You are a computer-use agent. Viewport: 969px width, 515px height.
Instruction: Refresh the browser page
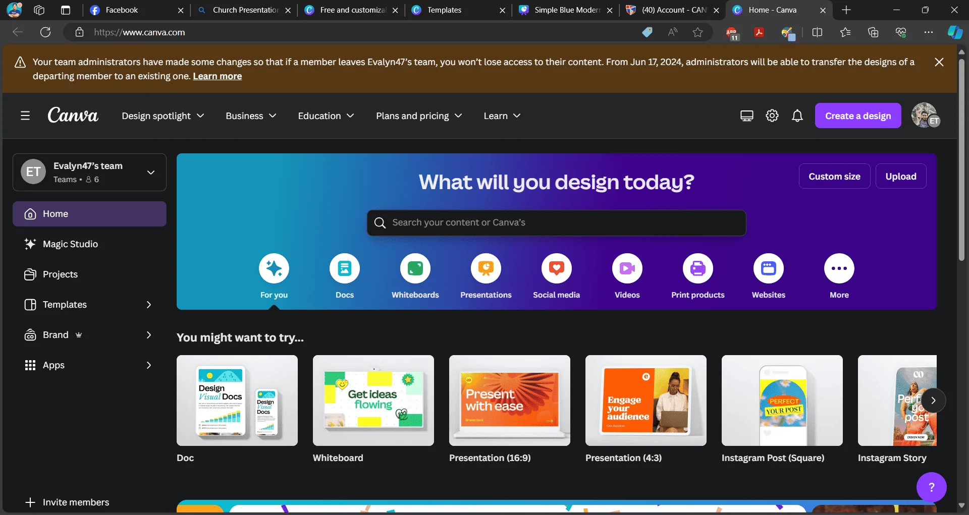click(45, 32)
